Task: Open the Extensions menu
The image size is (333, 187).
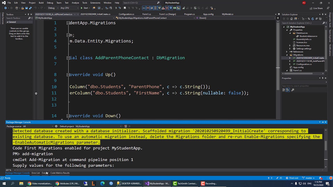Action: (x=95, y=3)
